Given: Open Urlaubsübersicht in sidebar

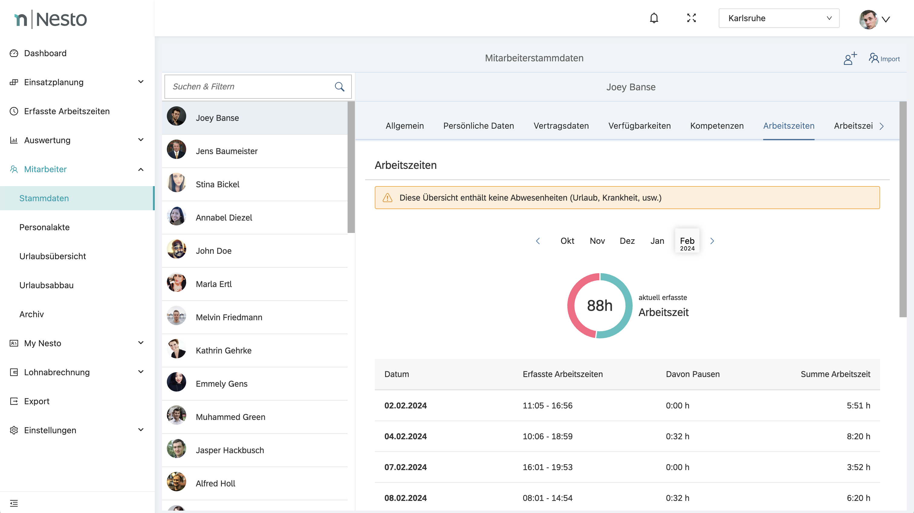Looking at the screenshot, I should click(x=53, y=256).
